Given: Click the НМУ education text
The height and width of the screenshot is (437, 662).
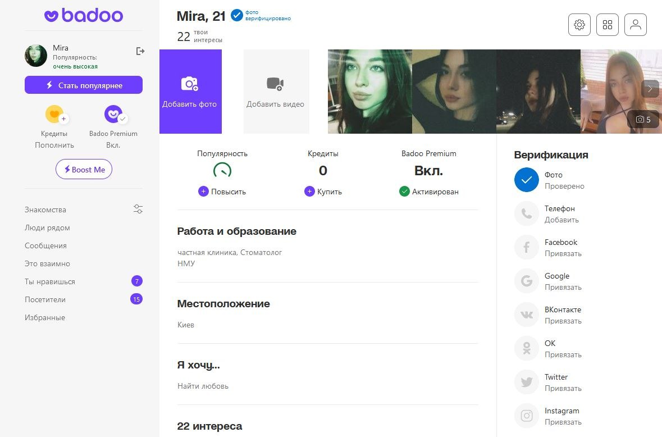Looking at the screenshot, I should click(186, 263).
